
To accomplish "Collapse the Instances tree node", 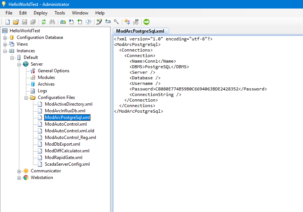I will click(x=5, y=51).
